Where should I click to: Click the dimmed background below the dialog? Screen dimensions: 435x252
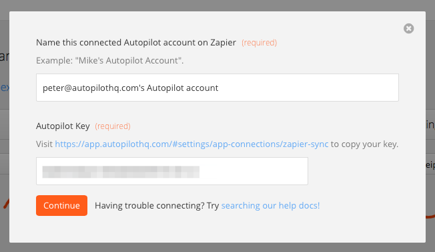click(217, 247)
